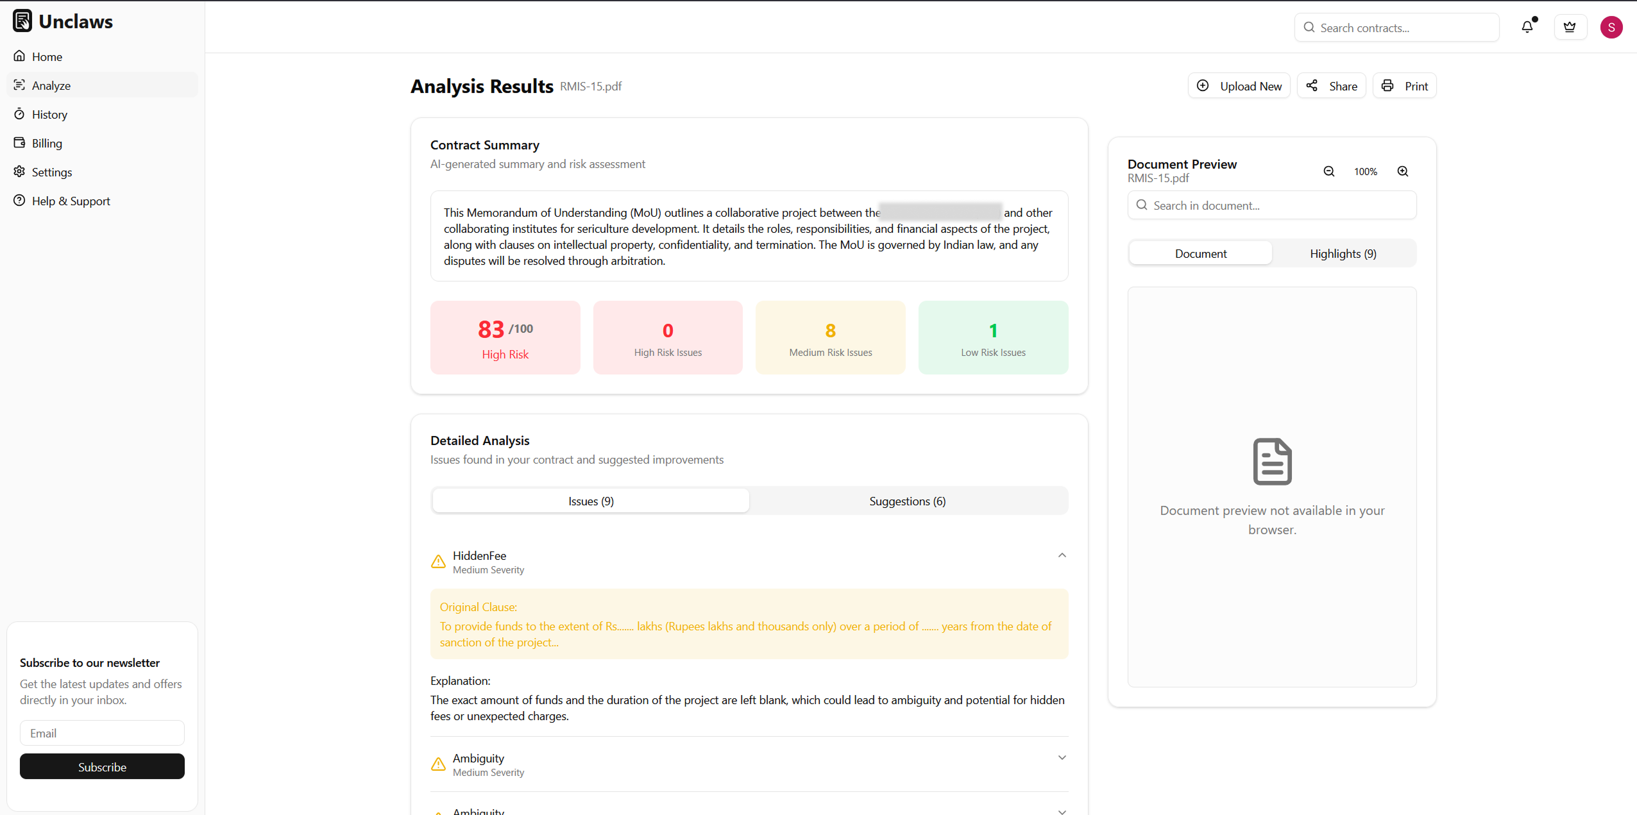
Task: Click the magnifier icon in Search contracts
Action: (1309, 28)
